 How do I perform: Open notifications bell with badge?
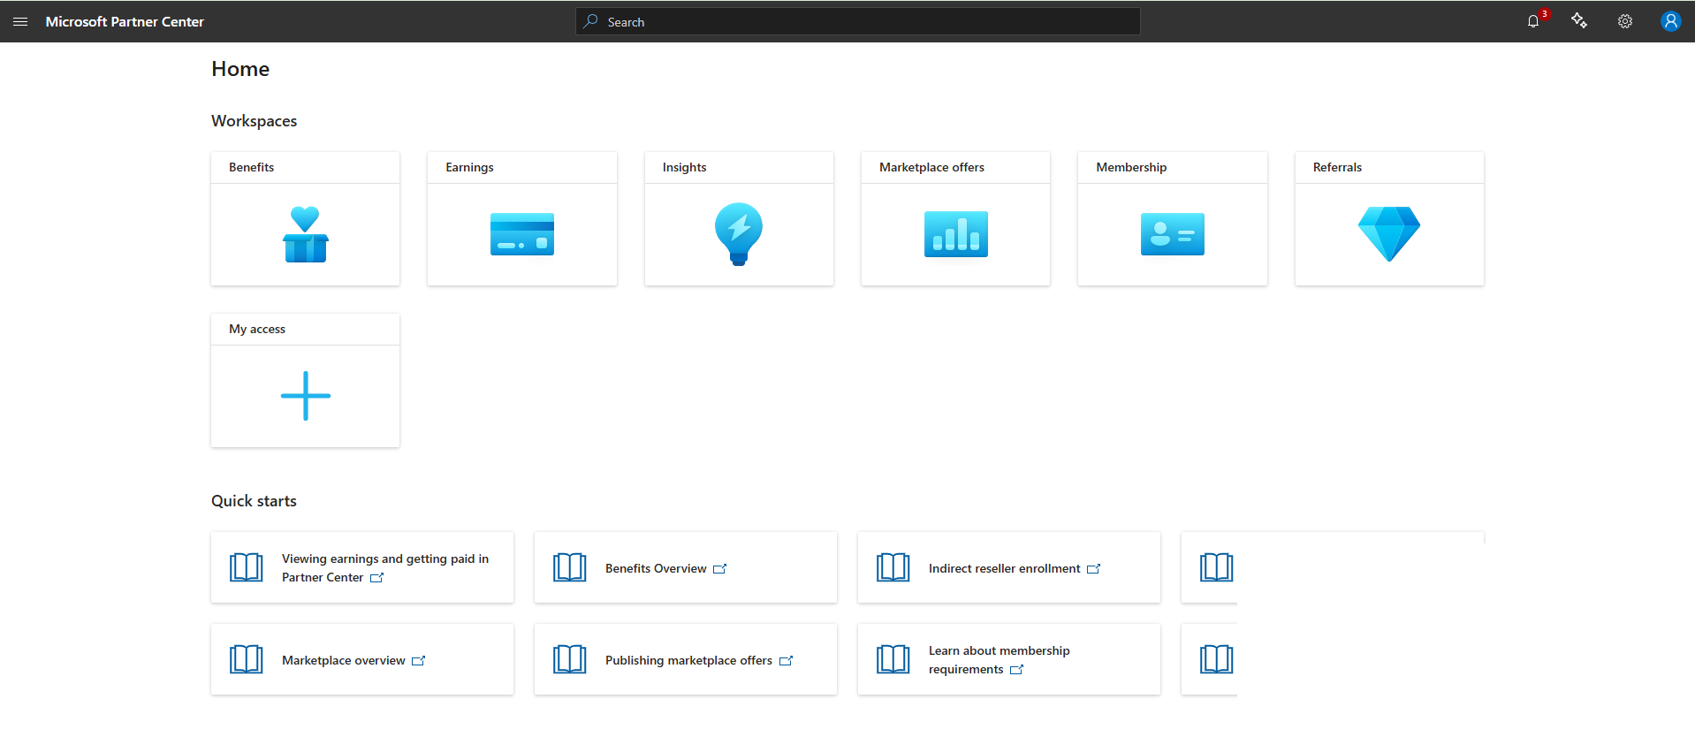(x=1535, y=20)
